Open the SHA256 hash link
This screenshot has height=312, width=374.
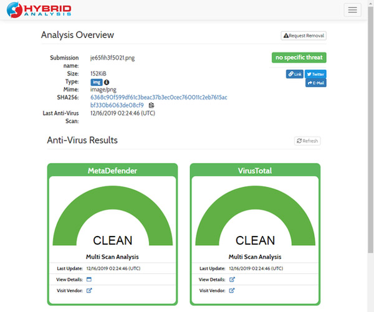tap(158, 101)
